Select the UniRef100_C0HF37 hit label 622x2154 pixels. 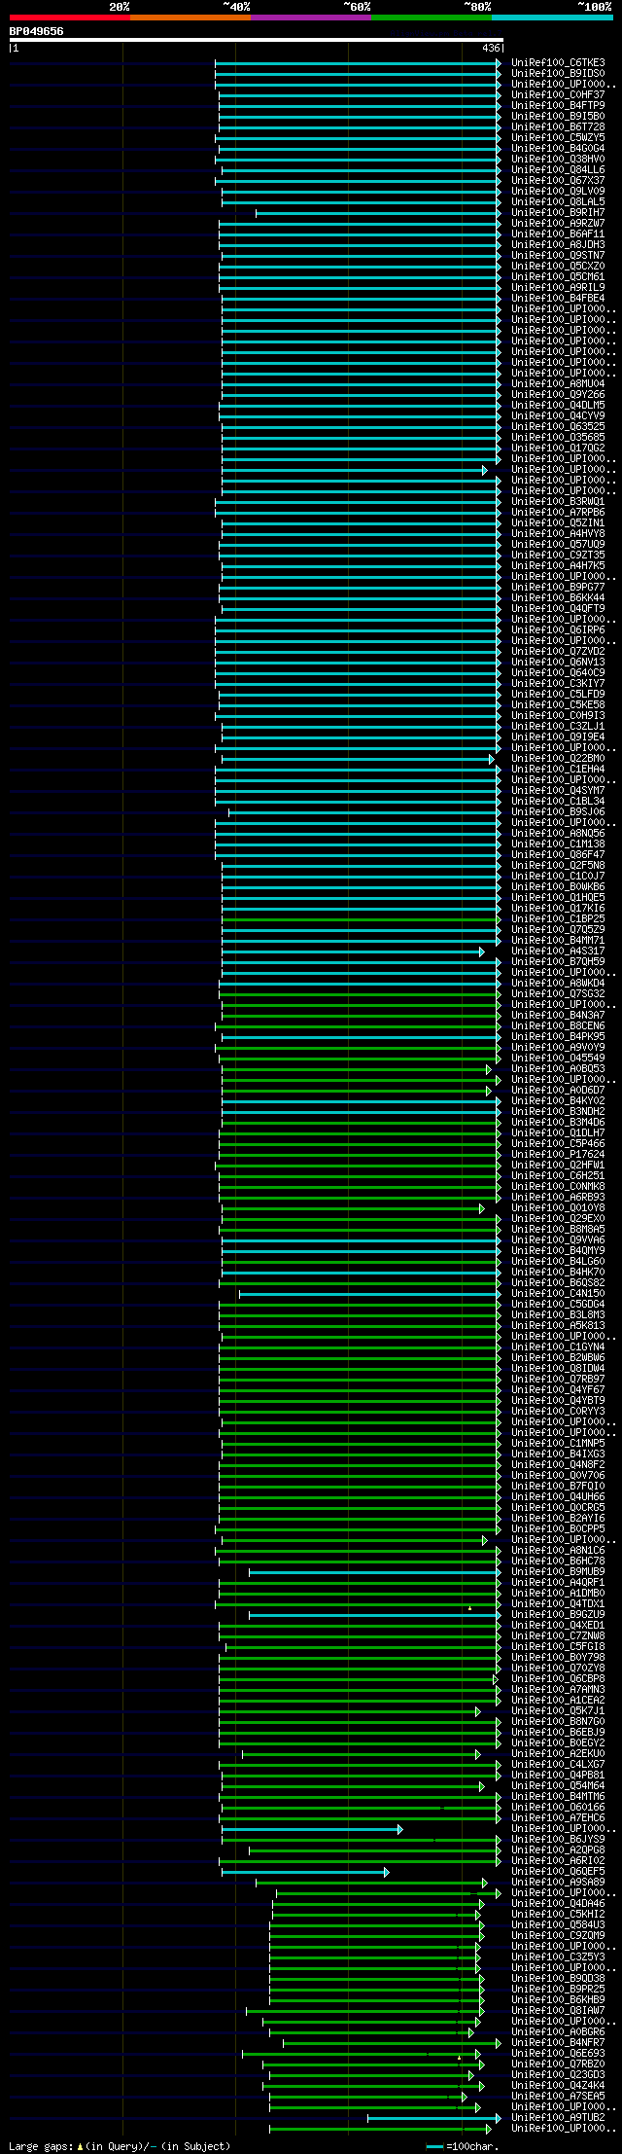[558, 95]
